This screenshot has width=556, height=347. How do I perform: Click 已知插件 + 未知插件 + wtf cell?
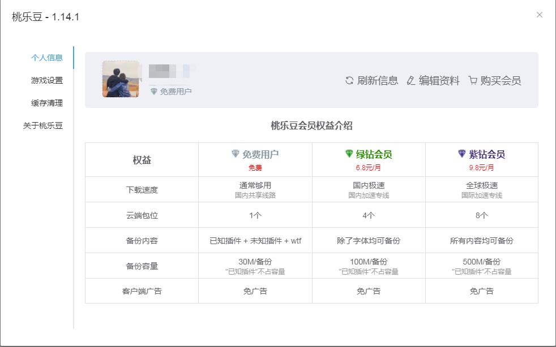[255, 241]
